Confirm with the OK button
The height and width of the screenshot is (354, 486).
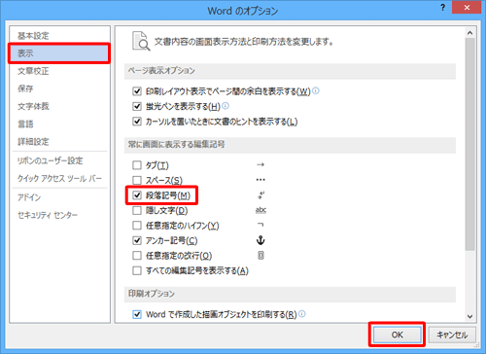point(398,335)
